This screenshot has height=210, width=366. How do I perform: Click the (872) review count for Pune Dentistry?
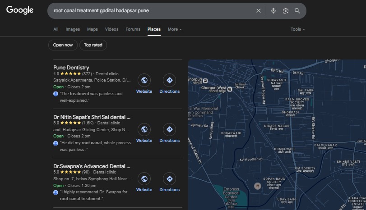pos(87,73)
